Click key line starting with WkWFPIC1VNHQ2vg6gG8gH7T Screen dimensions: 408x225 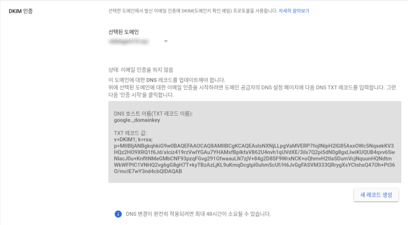tap(254, 165)
